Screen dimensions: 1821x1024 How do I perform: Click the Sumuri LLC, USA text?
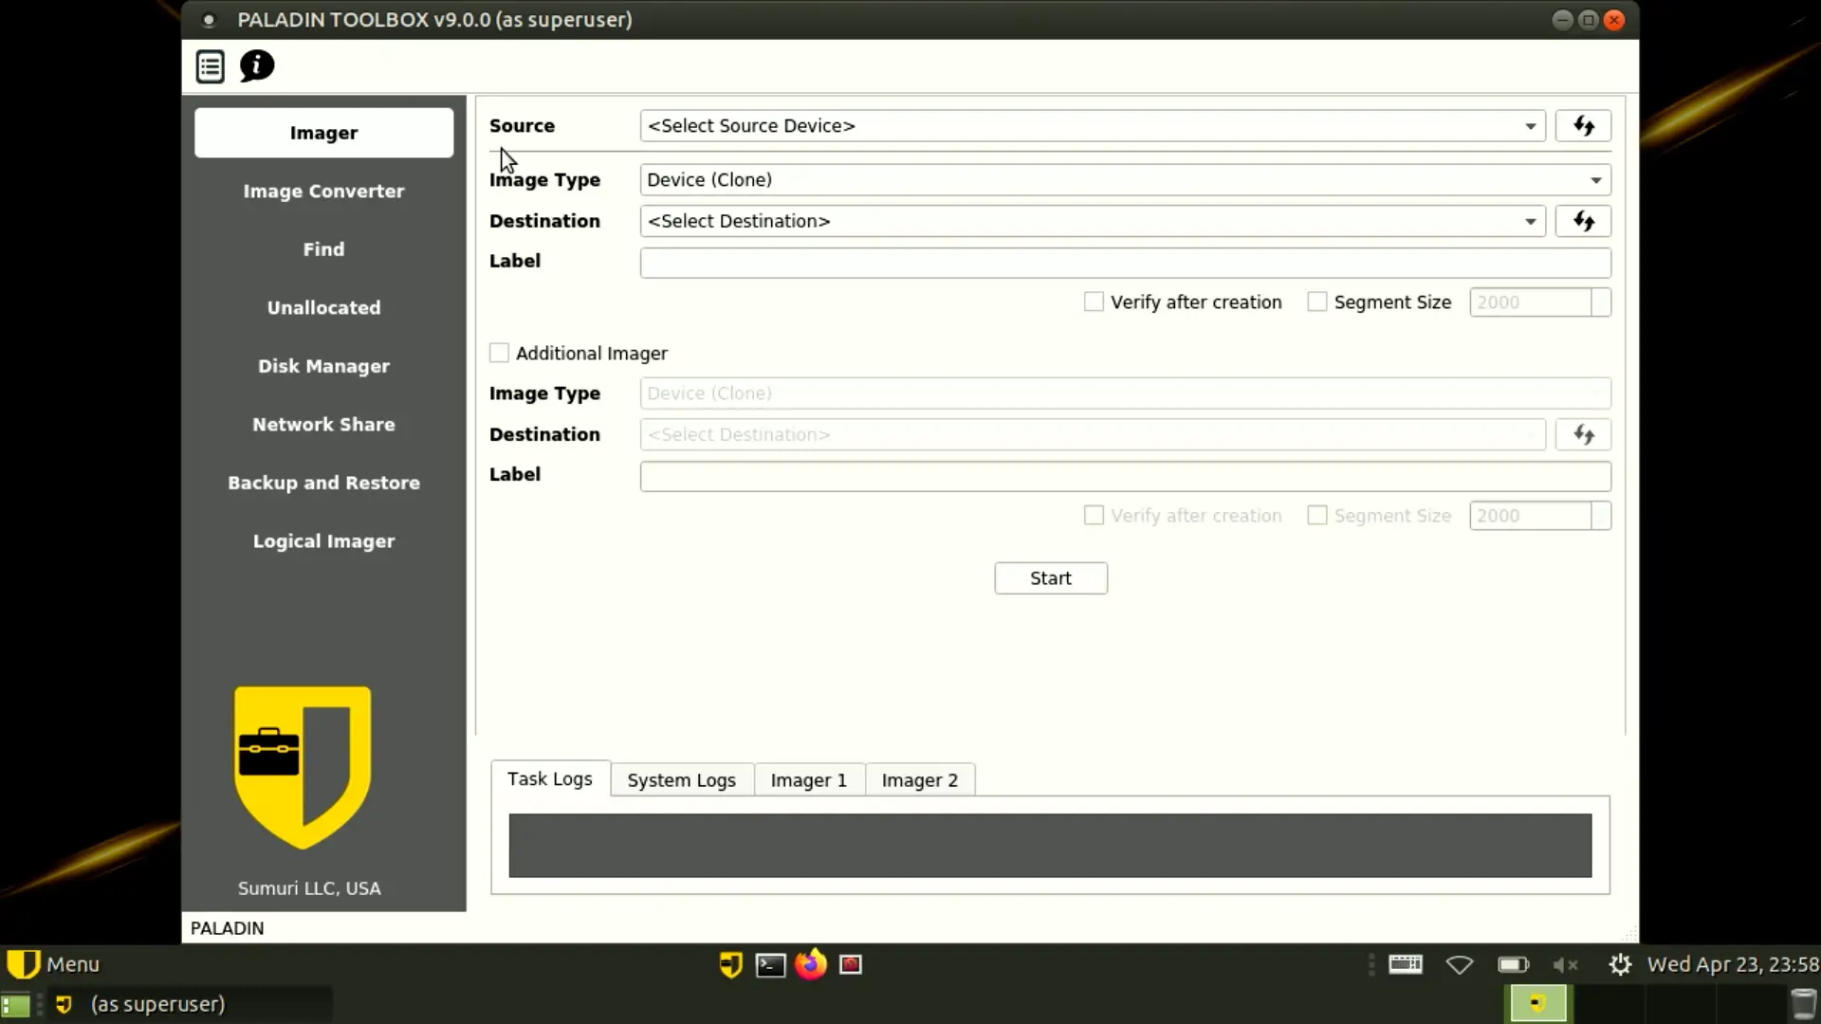pyautogui.click(x=309, y=888)
